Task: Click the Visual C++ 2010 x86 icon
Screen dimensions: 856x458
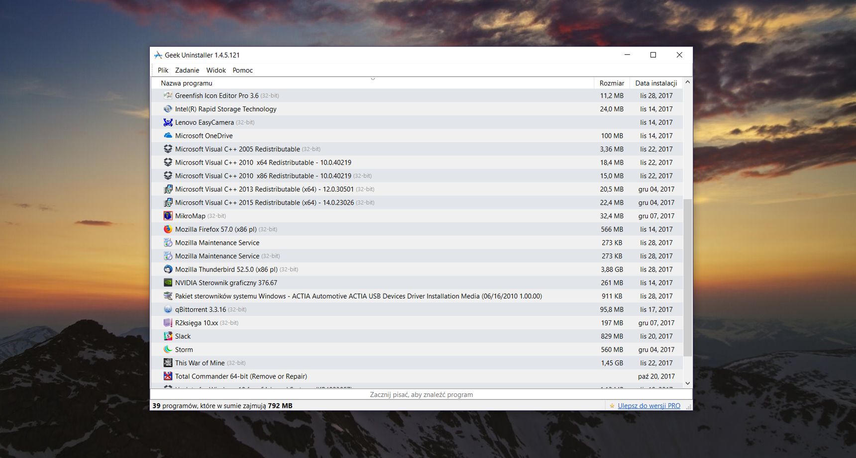Action: pos(168,176)
